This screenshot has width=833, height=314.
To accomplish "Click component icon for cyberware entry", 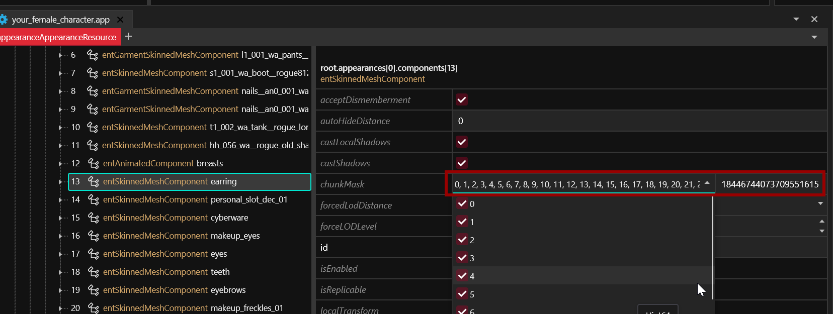I will pos(93,218).
